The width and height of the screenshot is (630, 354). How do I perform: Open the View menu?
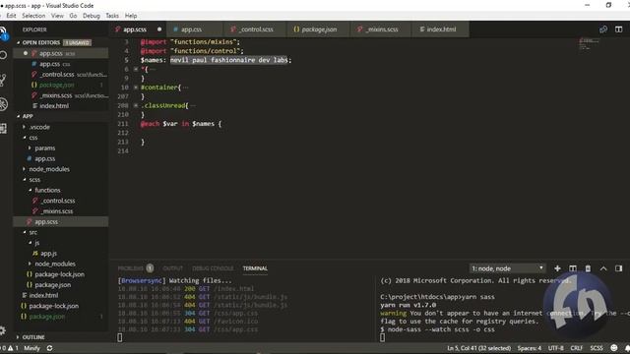tap(57, 16)
